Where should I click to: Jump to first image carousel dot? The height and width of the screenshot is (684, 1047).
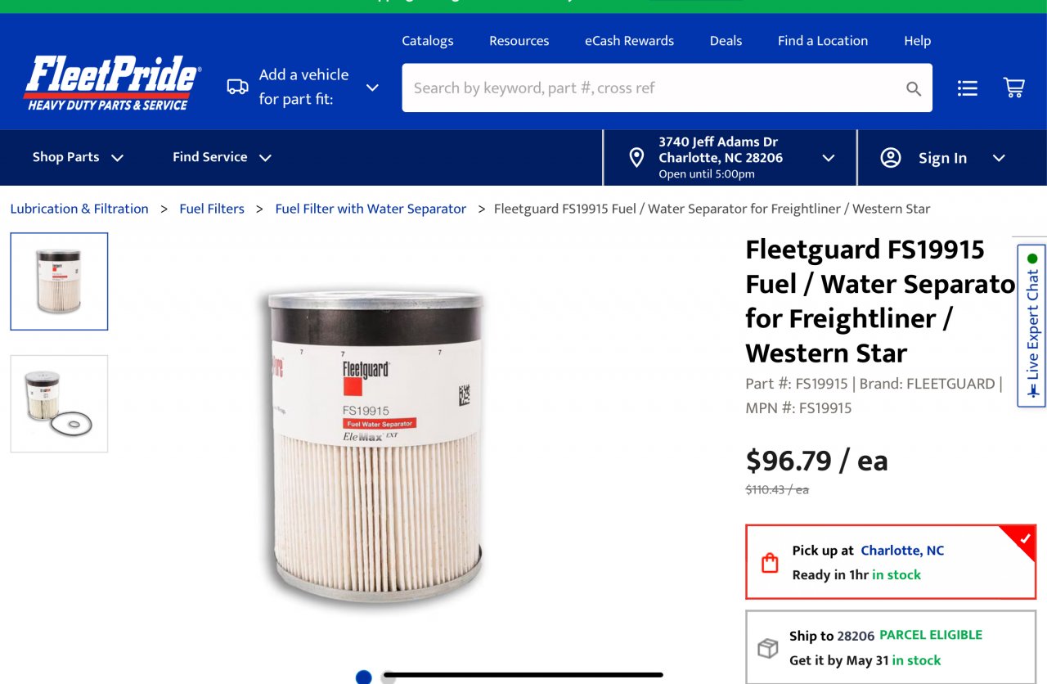pyautogui.click(x=364, y=677)
